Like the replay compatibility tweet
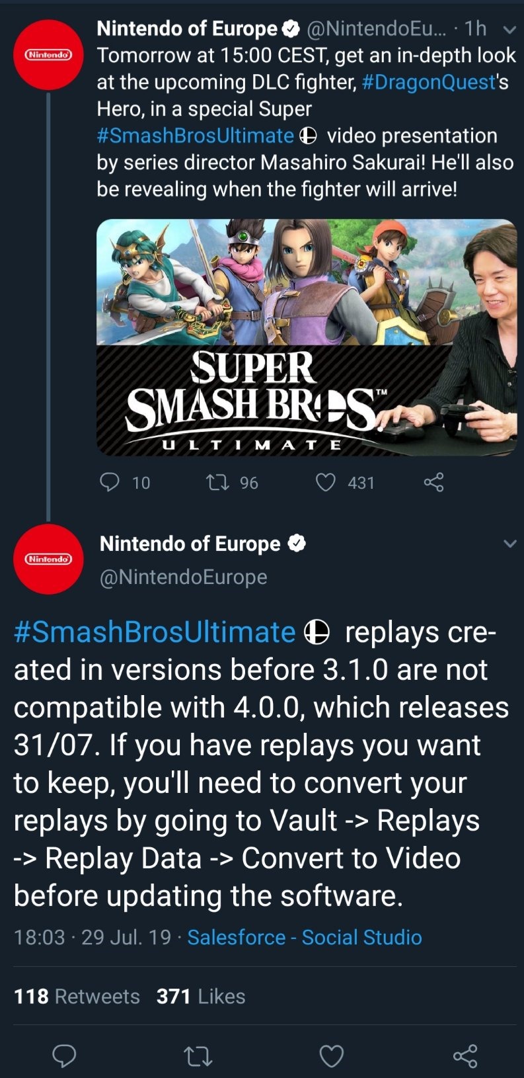 pyautogui.click(x=331, y=1056)
